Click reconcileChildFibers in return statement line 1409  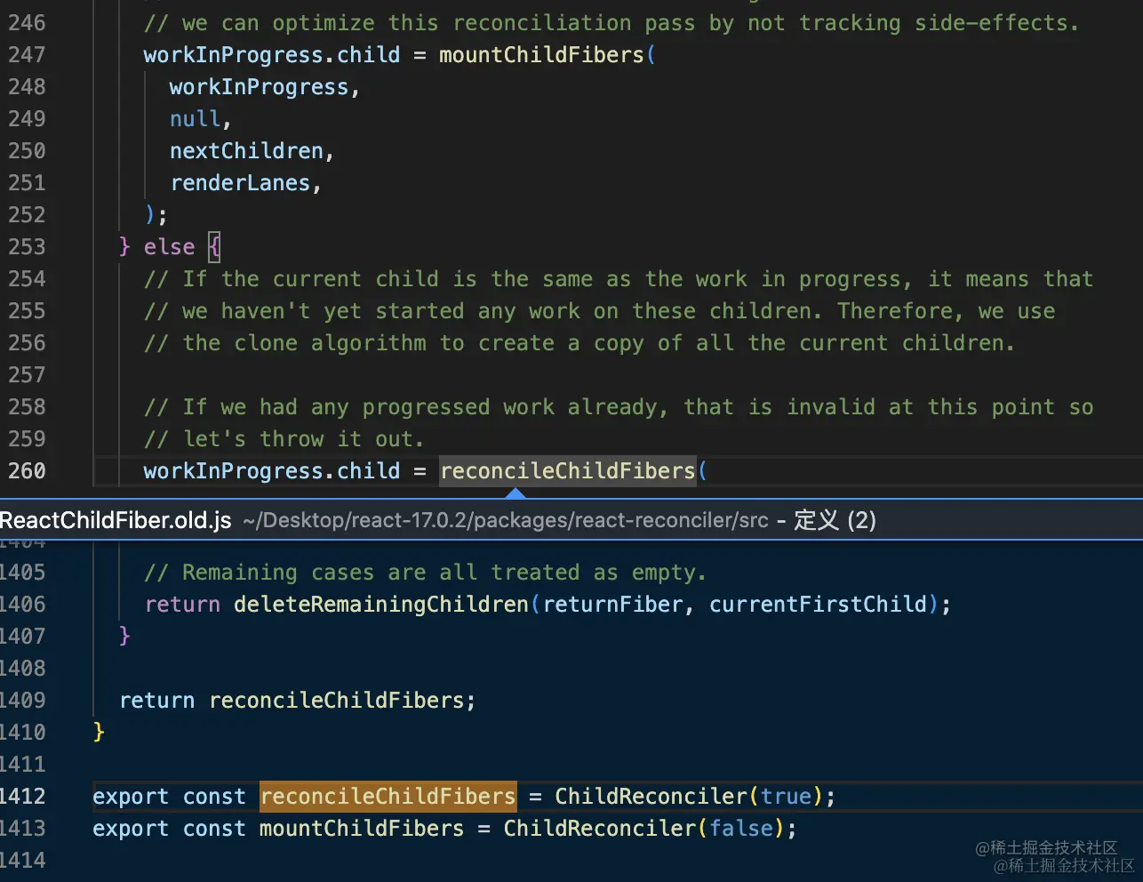click(337, 701)
